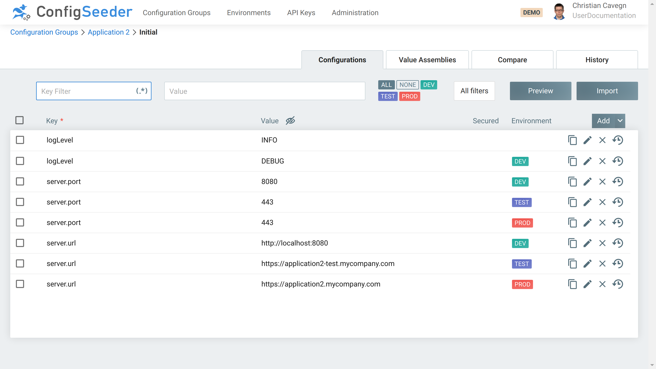Tick the checkbox for the server.url PROD row
Screen dimensions: 656x369
[20, 284]
